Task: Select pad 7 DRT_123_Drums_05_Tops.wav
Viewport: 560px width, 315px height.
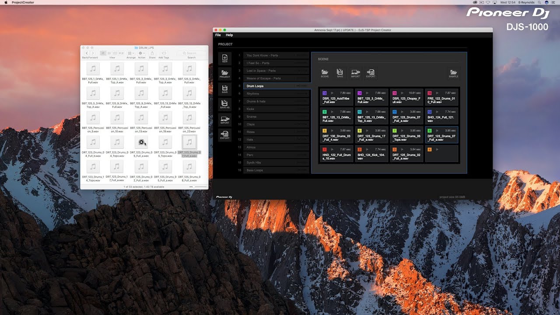Action: point(406,135)
